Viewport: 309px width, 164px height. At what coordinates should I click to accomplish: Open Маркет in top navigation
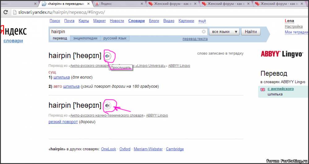point(100,21)
